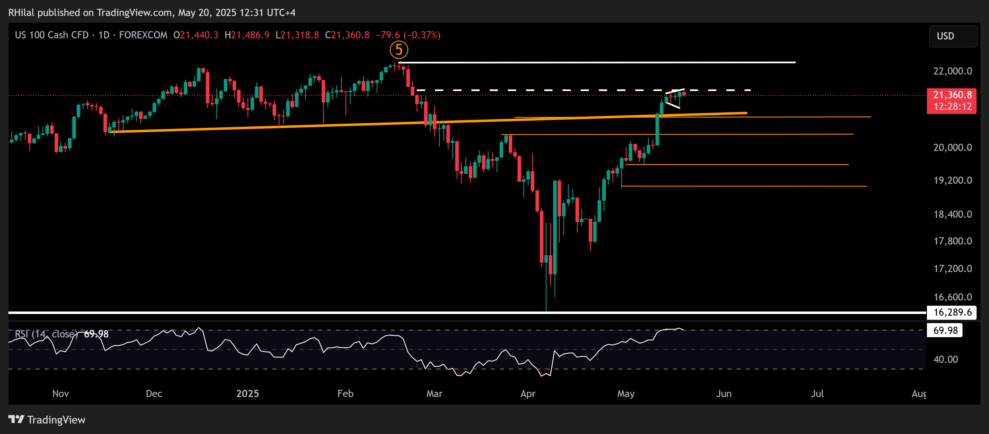The height and width of the screenshot is (434, 989).
Task: Click the 17,200.0 price axis label
Action: tap(953, 268)
